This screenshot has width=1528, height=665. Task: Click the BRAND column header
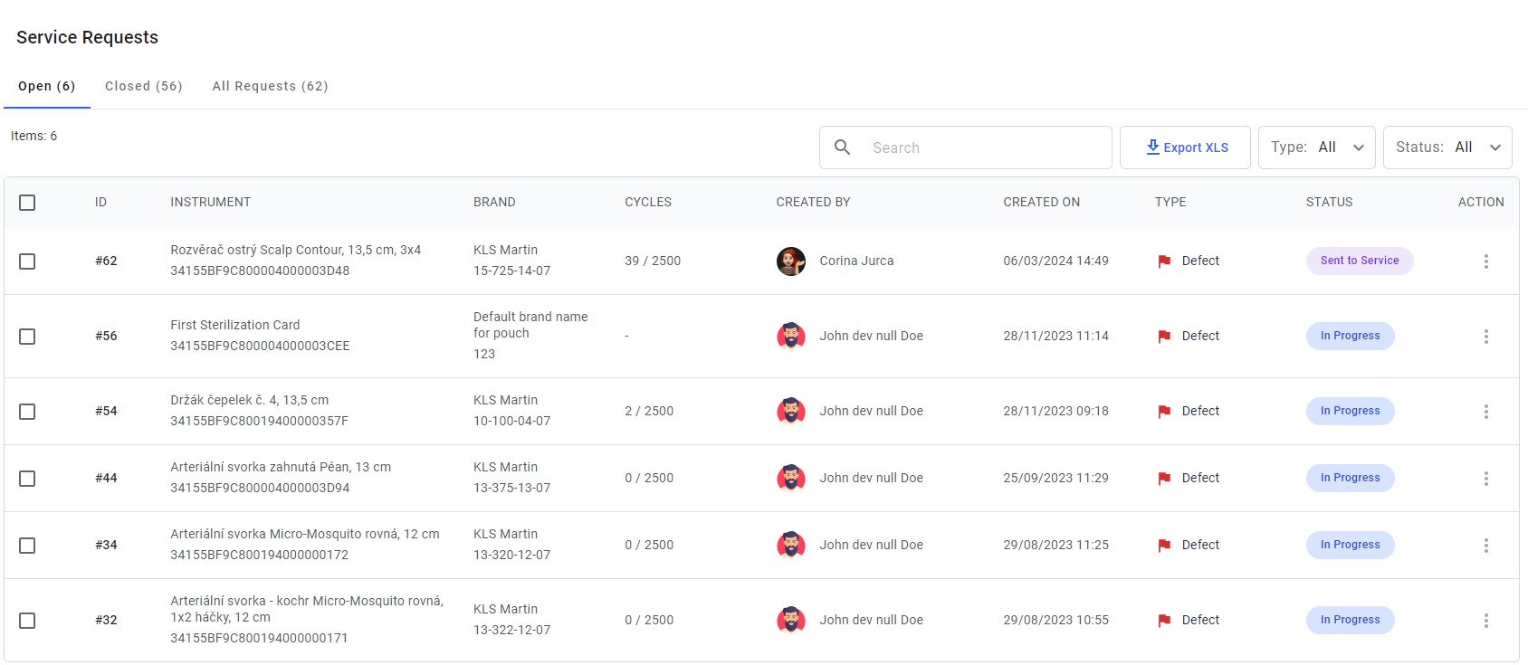[x=494, y=202]
